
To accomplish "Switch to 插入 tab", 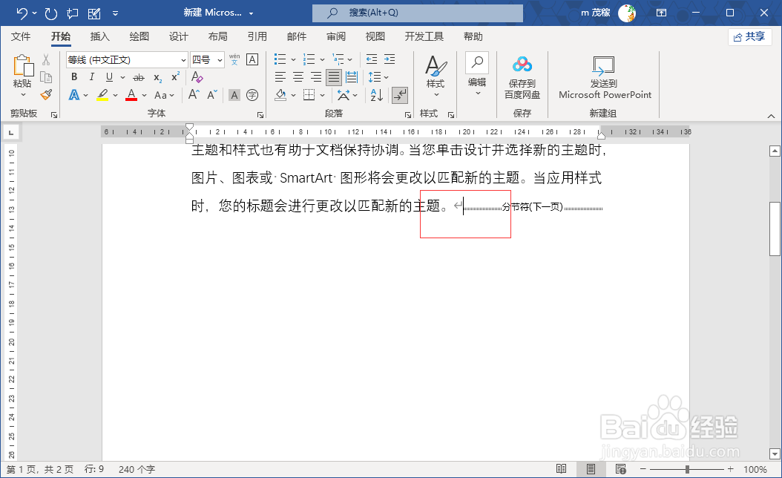I will [99, 36].
